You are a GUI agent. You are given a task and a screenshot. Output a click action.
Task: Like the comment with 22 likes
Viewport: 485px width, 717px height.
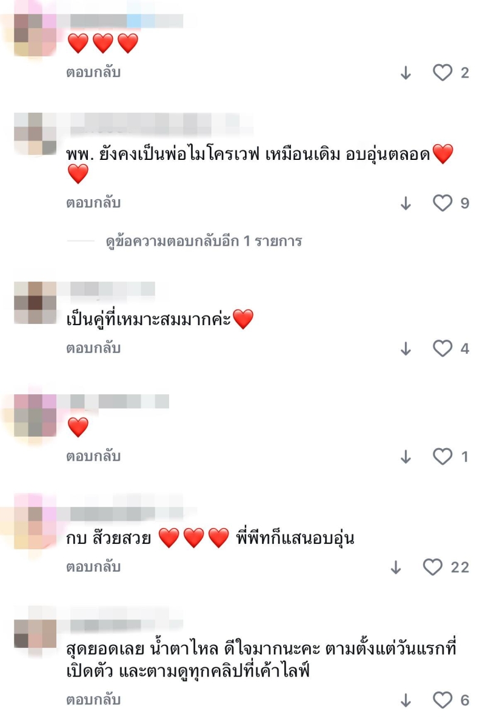pyautogui.click(x=432, y=567)
